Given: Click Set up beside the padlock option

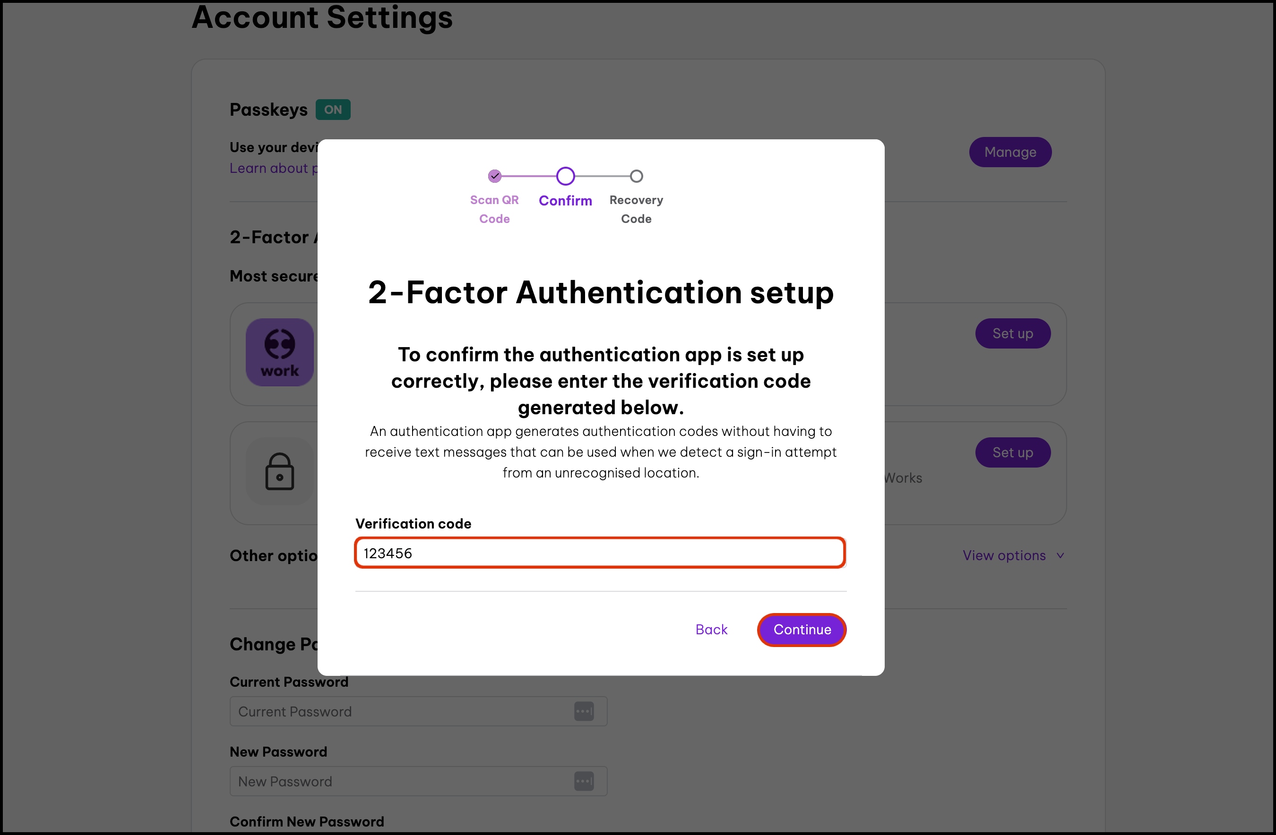Looking at the screenshot, I should 1012,452.
